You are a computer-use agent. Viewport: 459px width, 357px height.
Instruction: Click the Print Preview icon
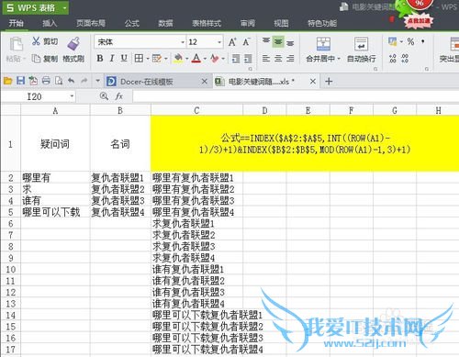point(59,81)
